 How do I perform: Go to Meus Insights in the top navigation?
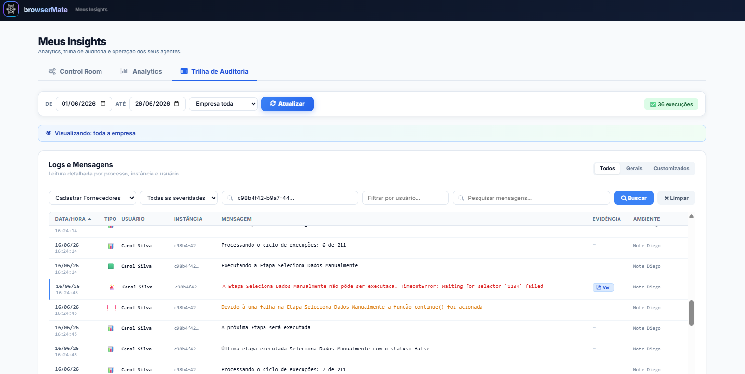(x=91, y=10)
